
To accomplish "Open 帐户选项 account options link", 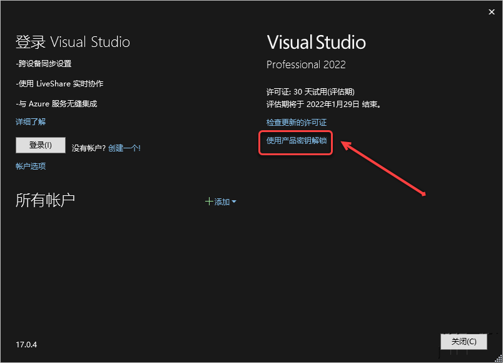I will (x=31, y=166).
